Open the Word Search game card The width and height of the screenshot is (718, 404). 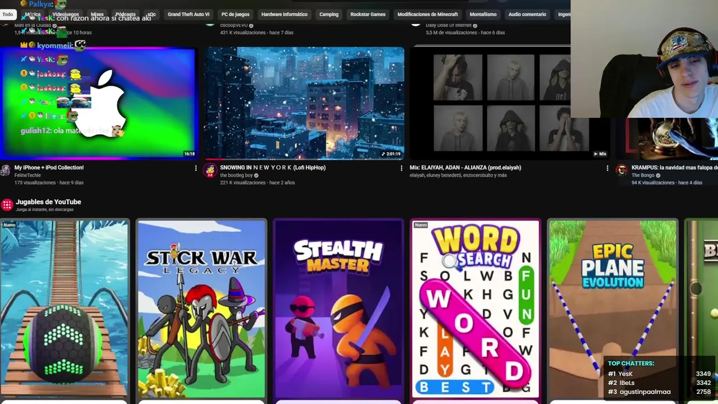(475, 309)
